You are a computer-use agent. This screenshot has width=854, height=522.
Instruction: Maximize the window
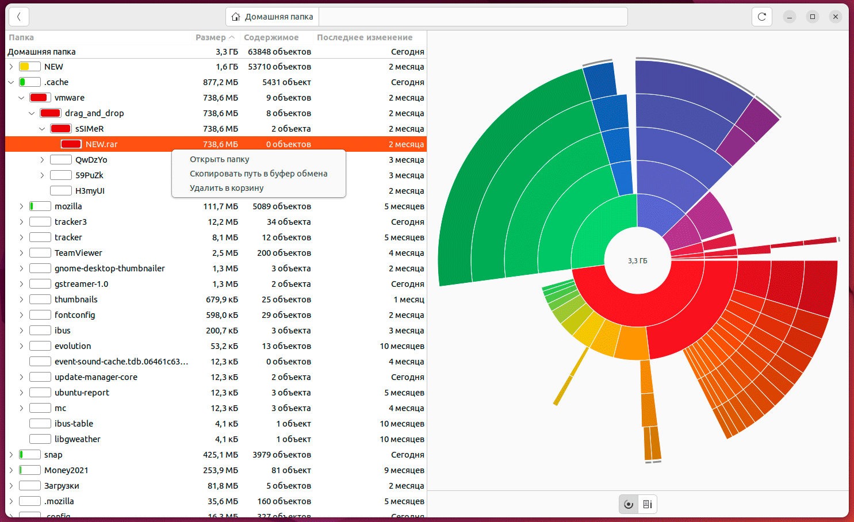coord(812,17)
